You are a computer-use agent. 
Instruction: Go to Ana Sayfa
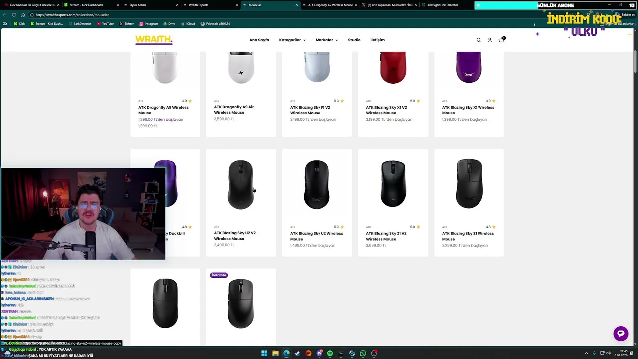(x=259, y=40)
